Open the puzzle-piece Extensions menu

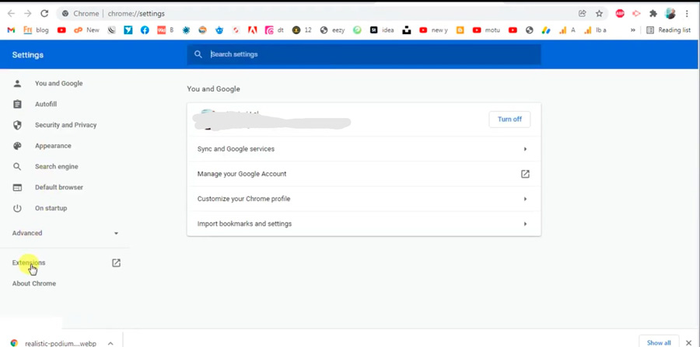coord(653,14)
